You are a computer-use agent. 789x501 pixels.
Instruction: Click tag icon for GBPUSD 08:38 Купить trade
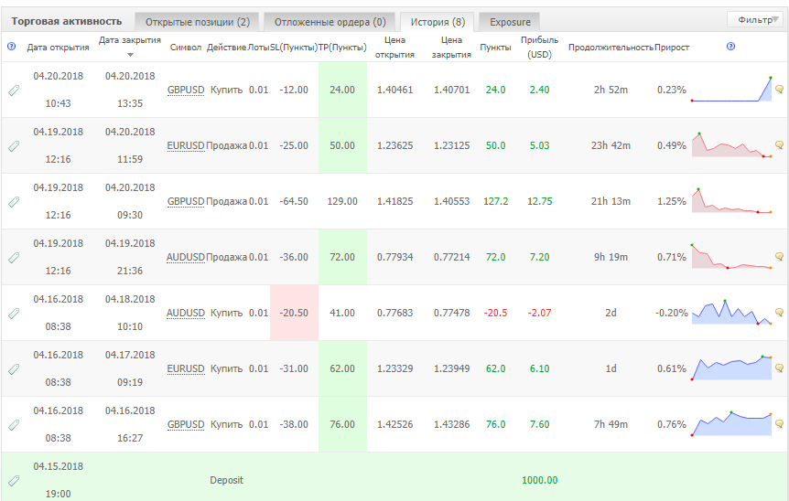[14, 425]
